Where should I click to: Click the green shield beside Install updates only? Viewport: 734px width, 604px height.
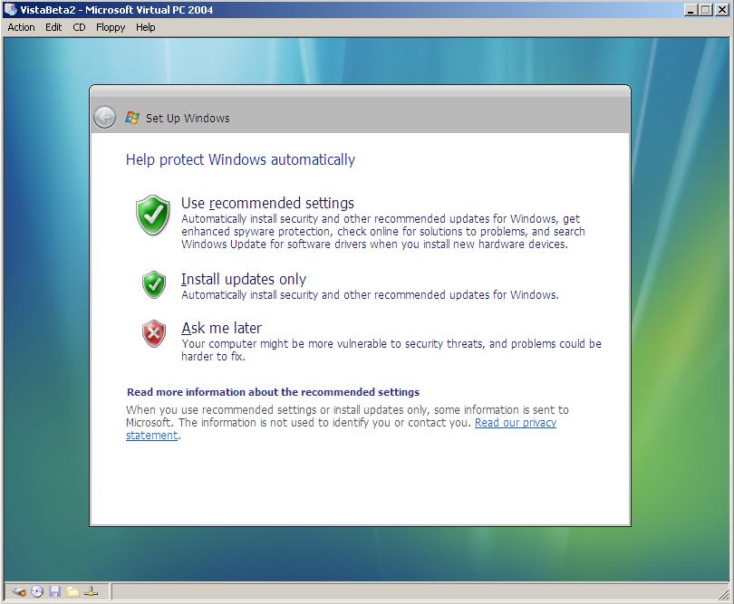point(153,284)
